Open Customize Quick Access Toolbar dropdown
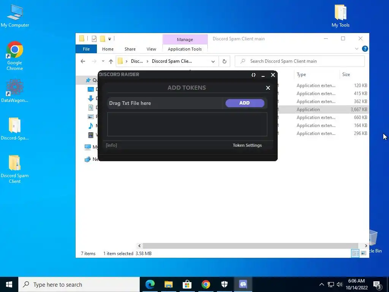The width and height of the screenshot is (389, 292). (x=109, y=39)
